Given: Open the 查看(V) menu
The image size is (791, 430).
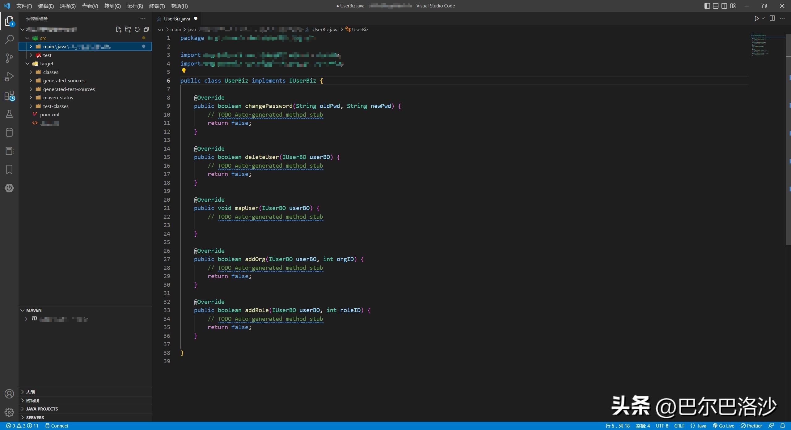Looking at the screenshot, I should point(90,6).
